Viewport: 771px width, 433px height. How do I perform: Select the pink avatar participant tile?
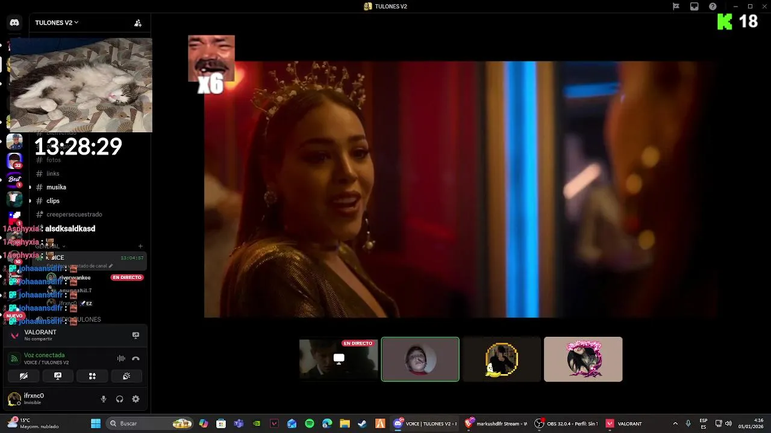(583, 359)
